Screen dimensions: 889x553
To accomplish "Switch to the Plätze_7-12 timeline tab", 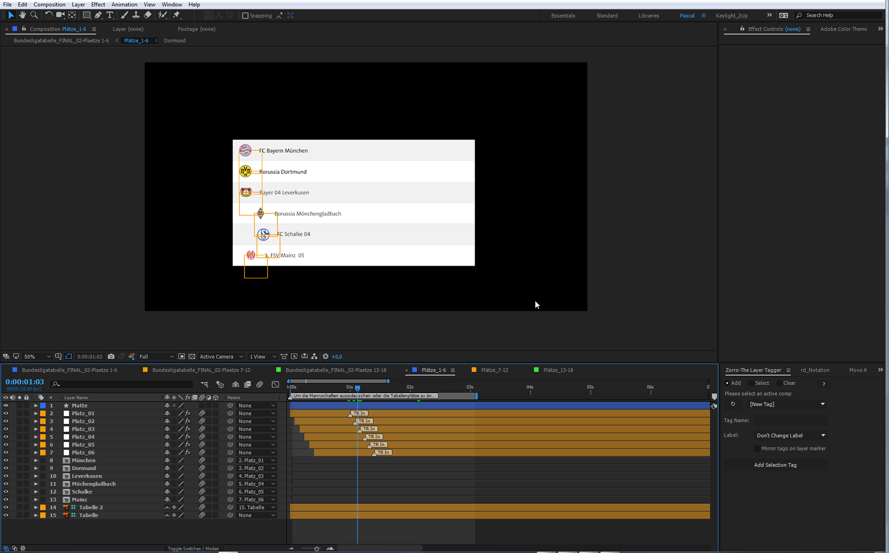I will tap(494, 370).
